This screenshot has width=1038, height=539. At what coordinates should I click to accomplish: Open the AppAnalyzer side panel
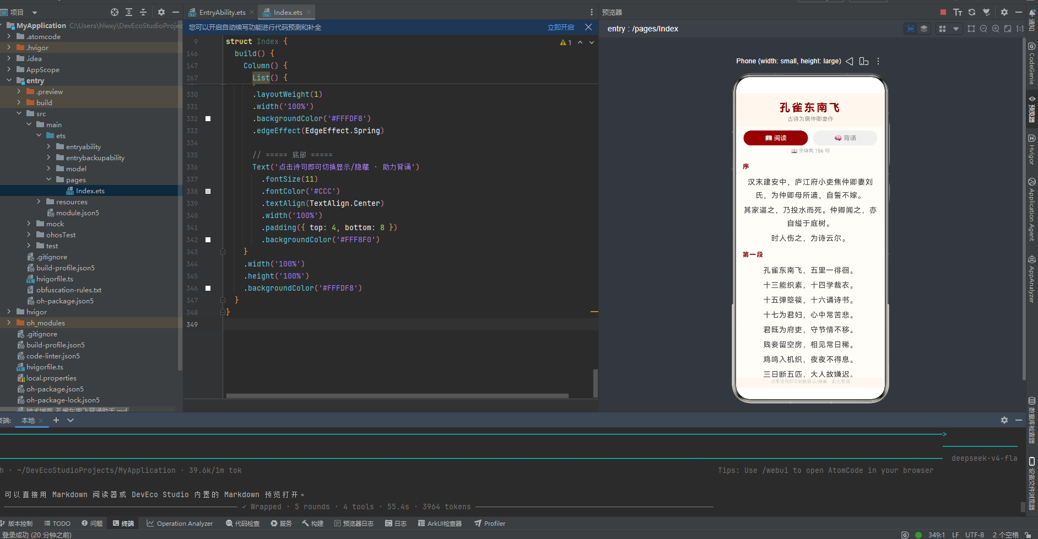click(1032, 279)
